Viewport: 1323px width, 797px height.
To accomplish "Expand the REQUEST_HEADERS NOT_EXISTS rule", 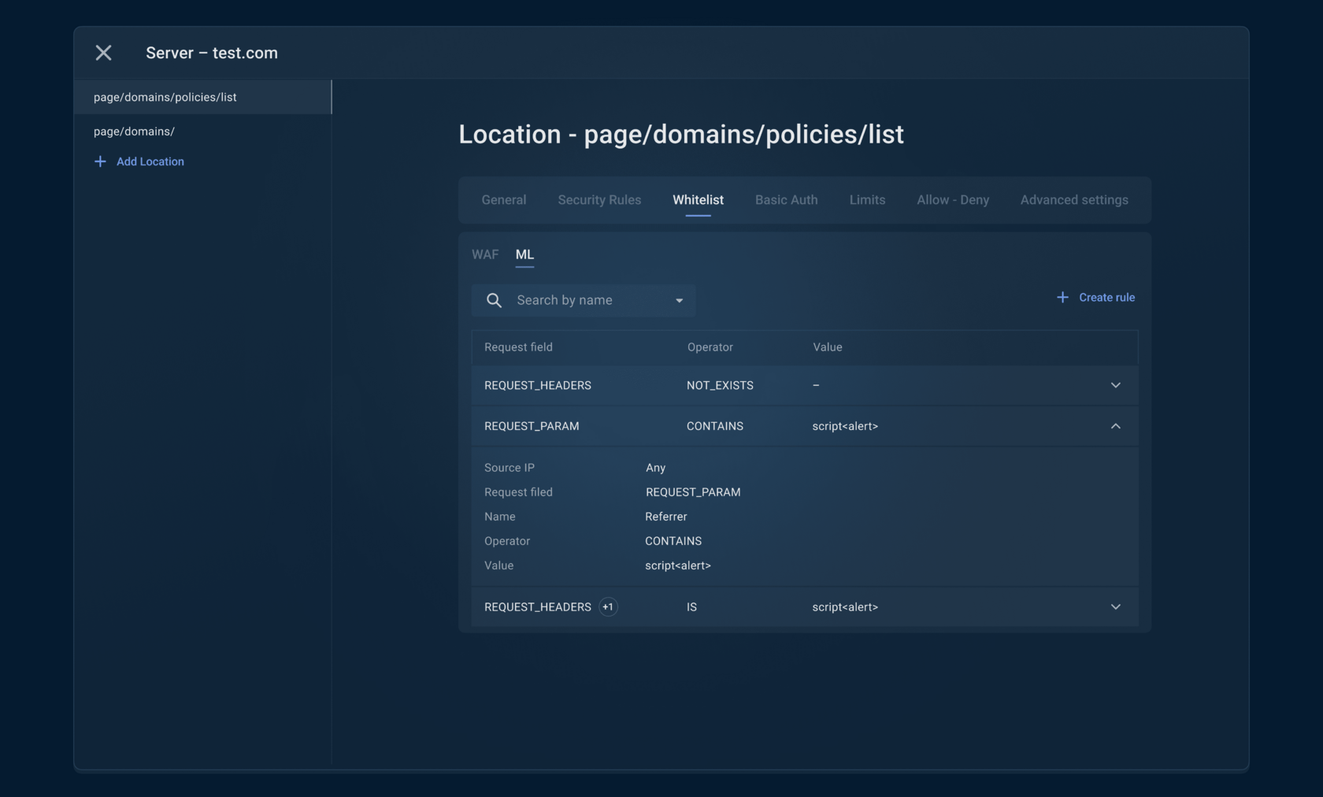I will pos(1115,385).
